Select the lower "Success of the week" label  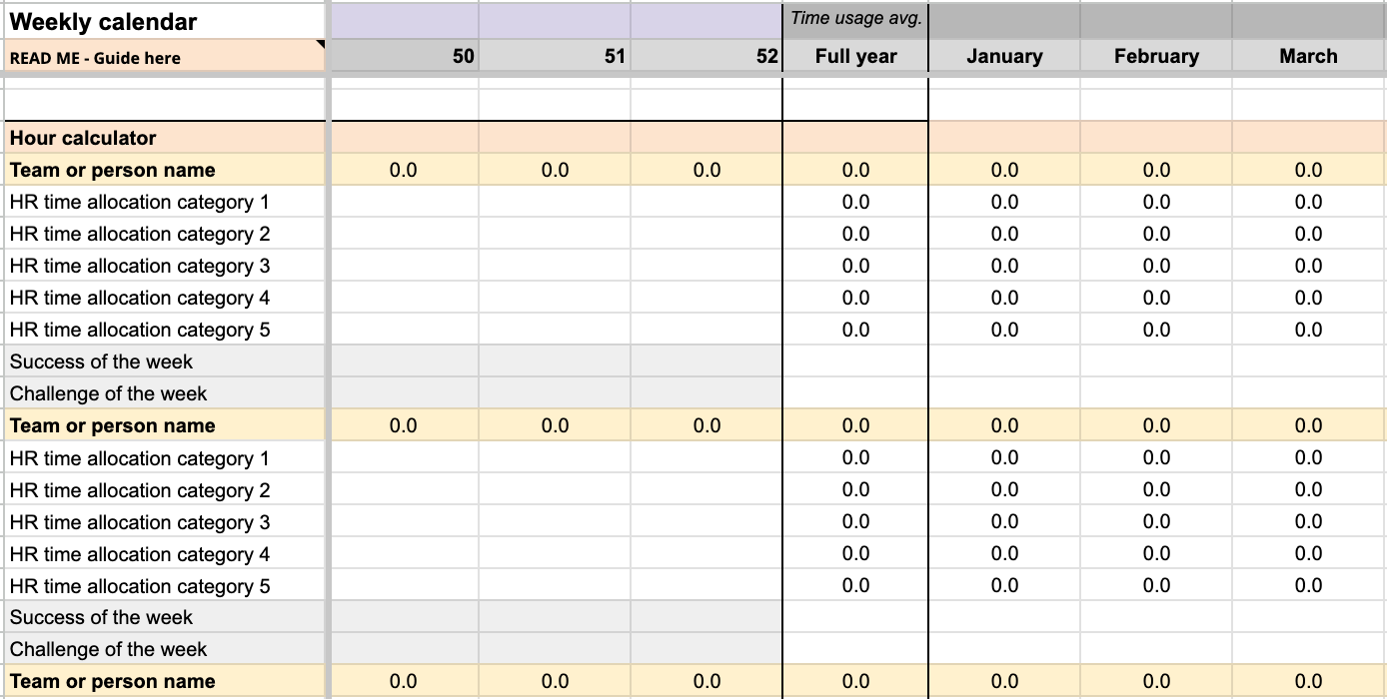(164, 617)
